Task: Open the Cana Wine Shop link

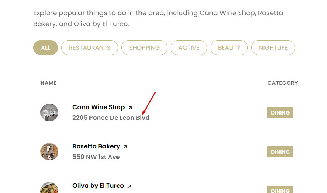Action: (x=98, y=107)
